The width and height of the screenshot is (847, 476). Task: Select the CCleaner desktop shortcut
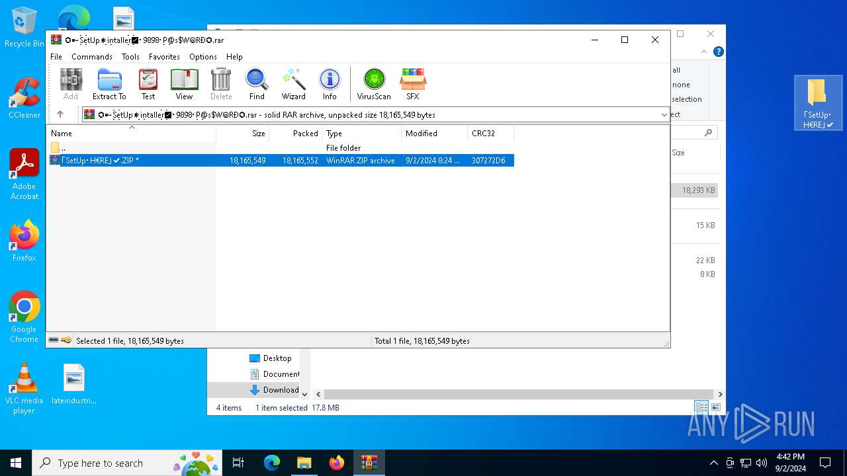click(x=24, y=98)
